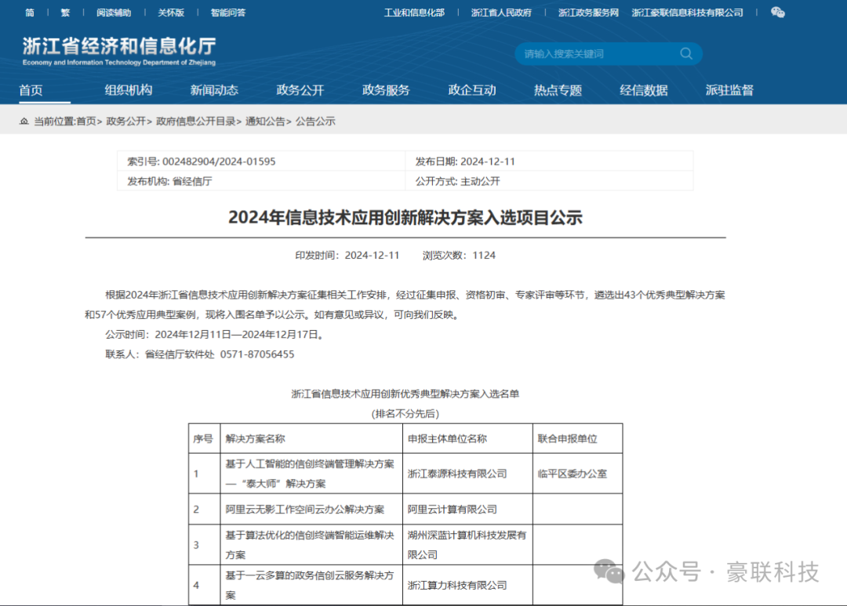847x606 pixels.
Task: Go to 首页 in the main navigation
Action: coord(31,90)
